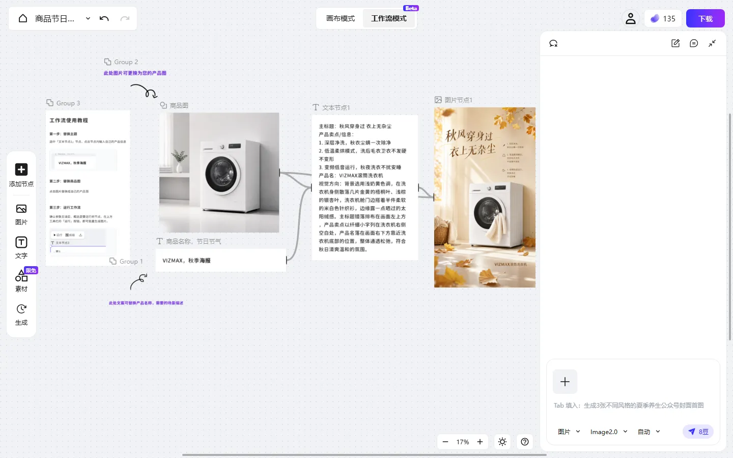Click the send button costing 8豆
This screenshot has width=733, height=458.
click(698, 432)
